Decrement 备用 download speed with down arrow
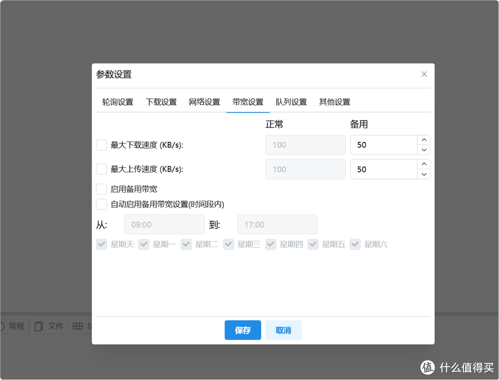This screenshot has width=499, height=380. coord(424,150)
